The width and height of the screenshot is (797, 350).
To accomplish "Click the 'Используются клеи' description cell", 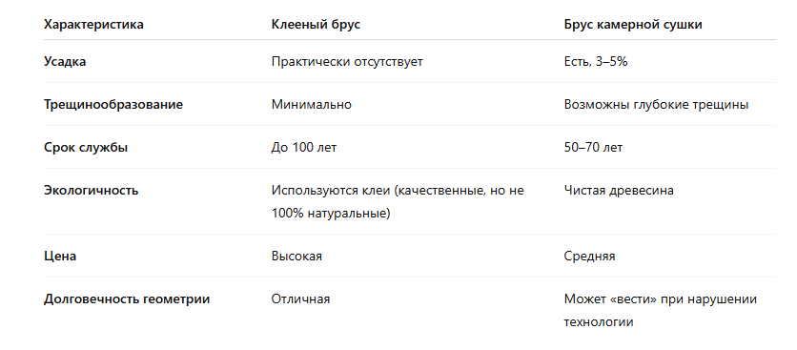I will 398,202.
